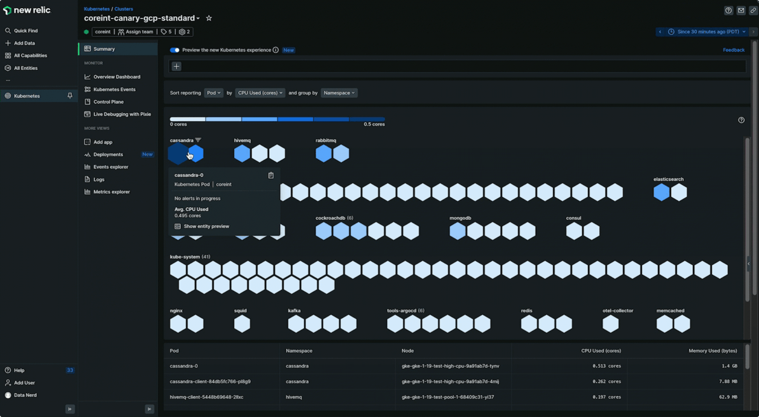Click the info icon beside preview text
759x417 pixels.
275,50
